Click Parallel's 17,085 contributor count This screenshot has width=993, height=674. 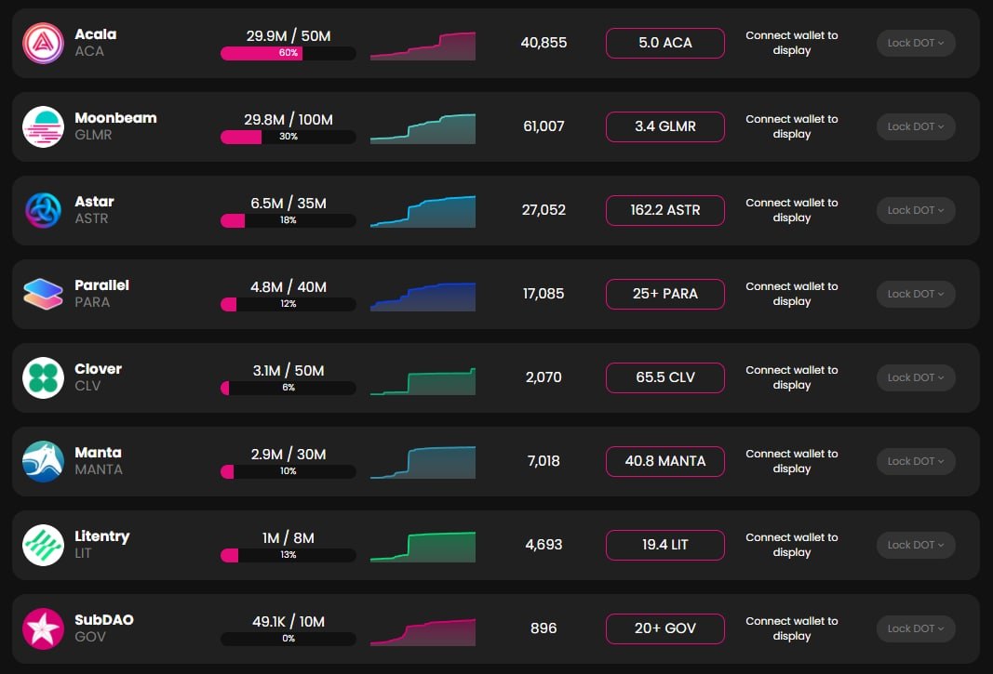pos(543,294)
